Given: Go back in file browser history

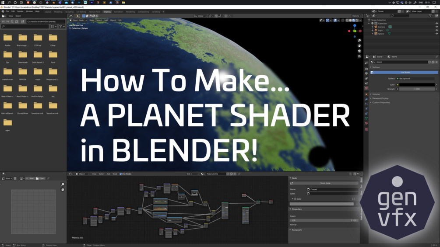Looking at the screenshot, I should [x=4, y=21].
